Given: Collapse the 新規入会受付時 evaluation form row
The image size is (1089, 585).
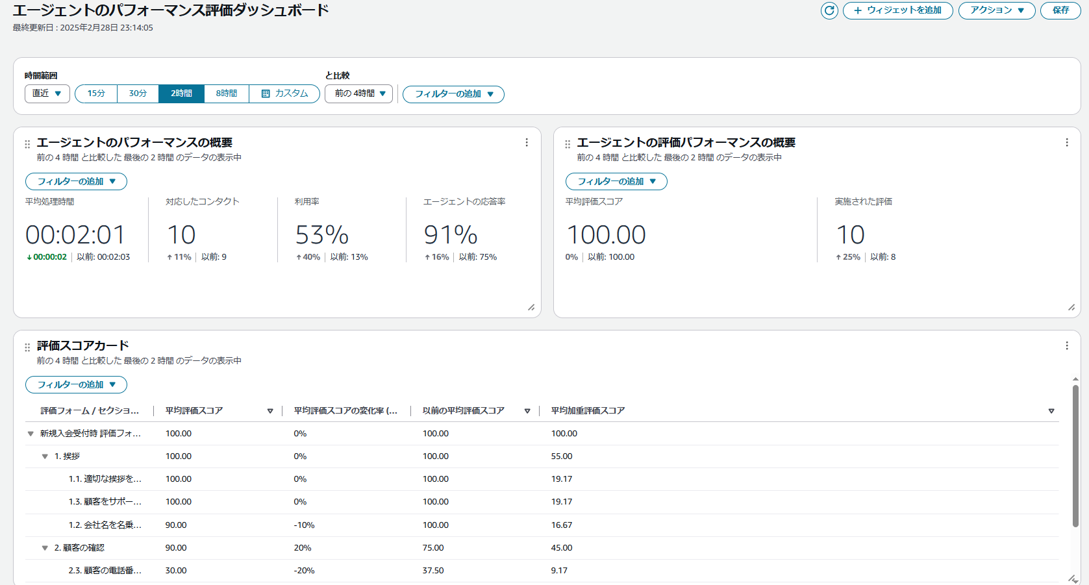Looking at the screenshot, I should [31, 434].
